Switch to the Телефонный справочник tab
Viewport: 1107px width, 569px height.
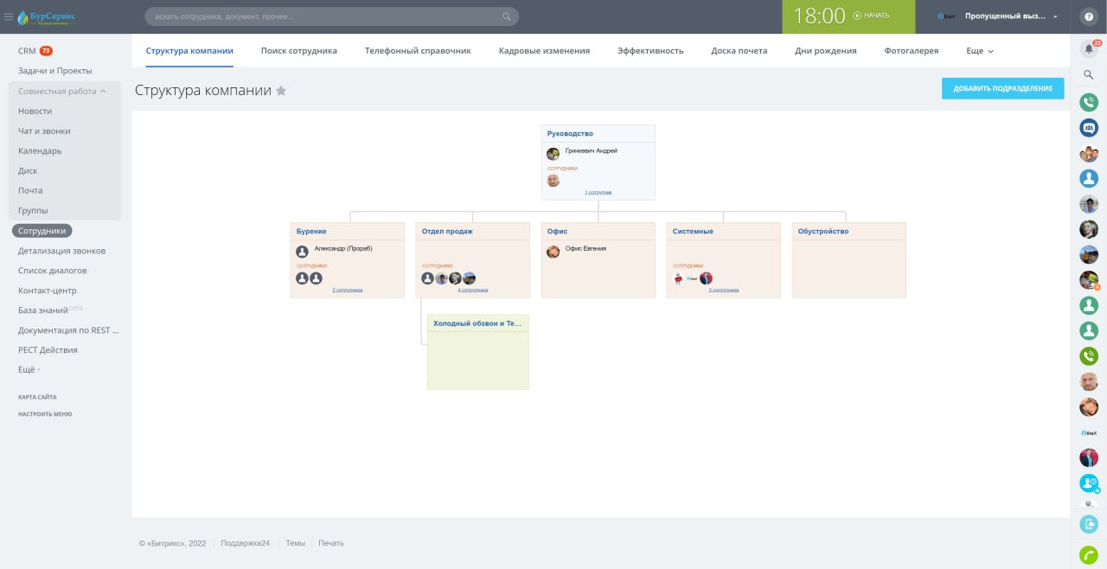coord(418,51)
